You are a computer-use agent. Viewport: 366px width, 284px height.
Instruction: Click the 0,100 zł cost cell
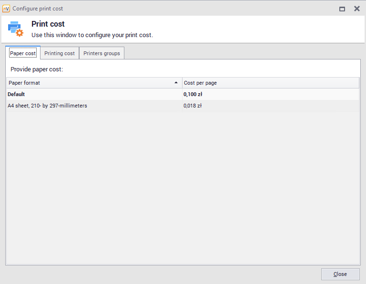click(193, 94)
